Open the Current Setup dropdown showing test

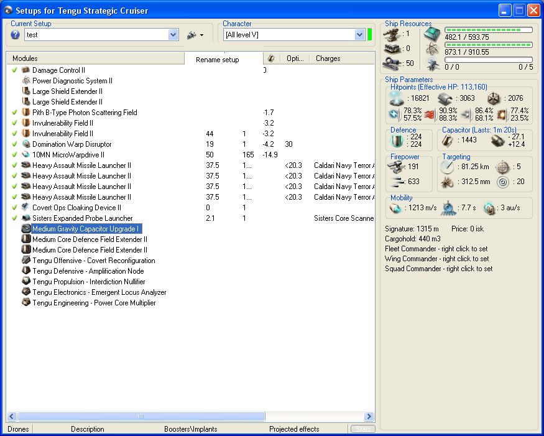click(x=173, y=35)
